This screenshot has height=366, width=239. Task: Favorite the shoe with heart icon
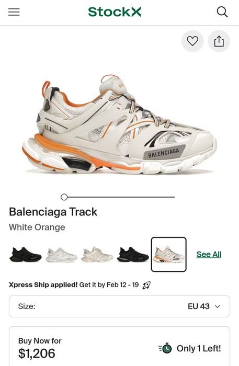tap(192, 41)
